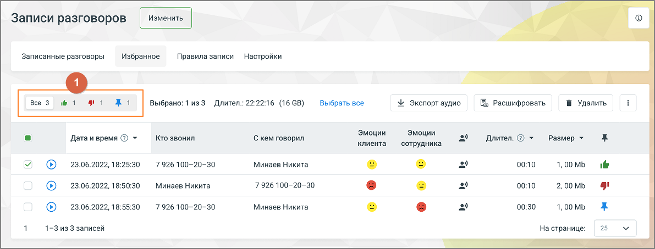
Task: Click the С кем говорил column header
Action: 278,138
